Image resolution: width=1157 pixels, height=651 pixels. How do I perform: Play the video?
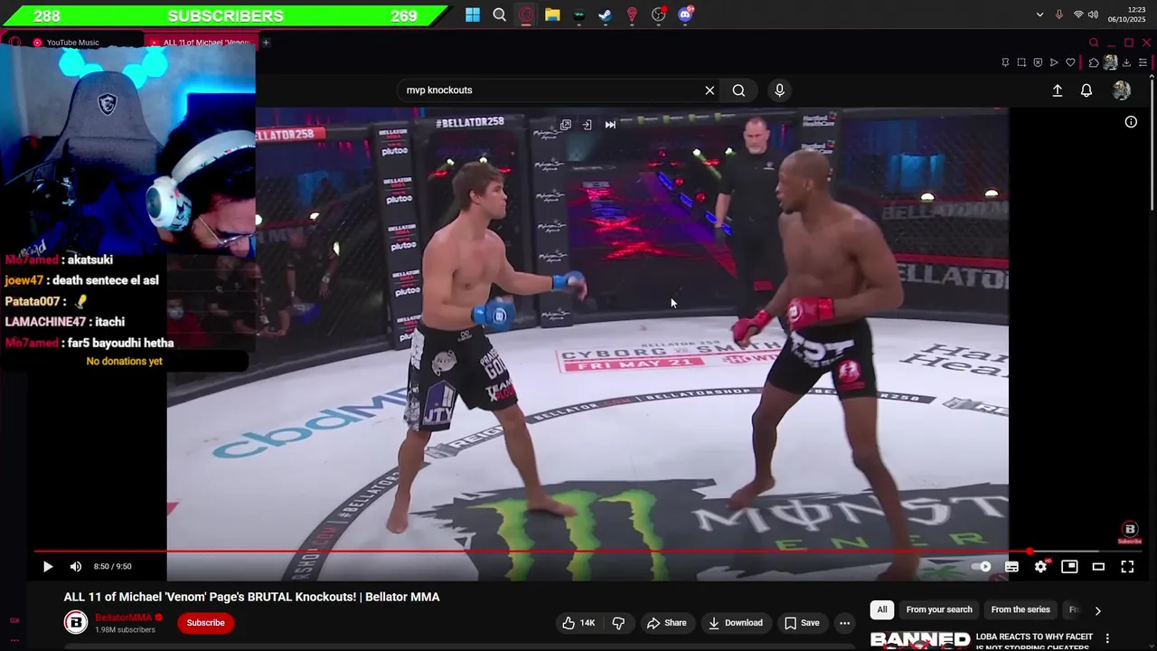[48, 567]
